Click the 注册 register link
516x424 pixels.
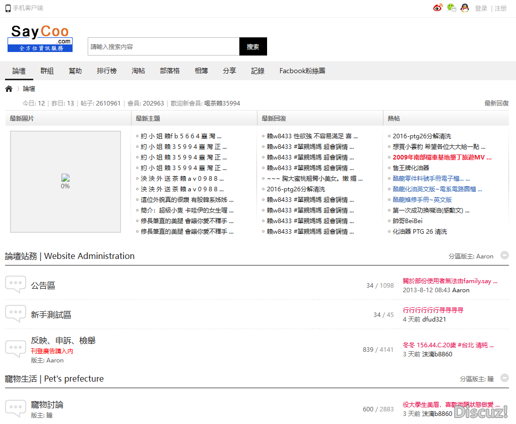[x=500, y=8]
